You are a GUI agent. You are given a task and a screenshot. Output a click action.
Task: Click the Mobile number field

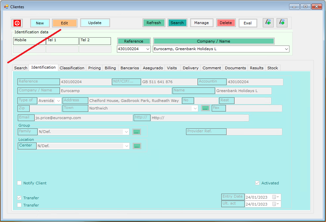pyautogui.click(x=29, y=49)
